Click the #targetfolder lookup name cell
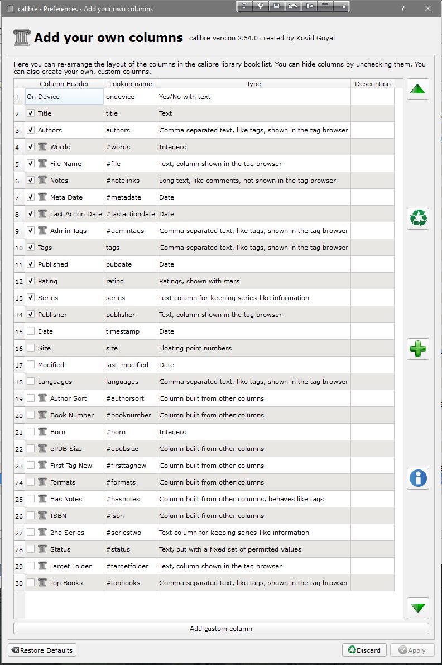442x665 pixels. click(131, 566)
